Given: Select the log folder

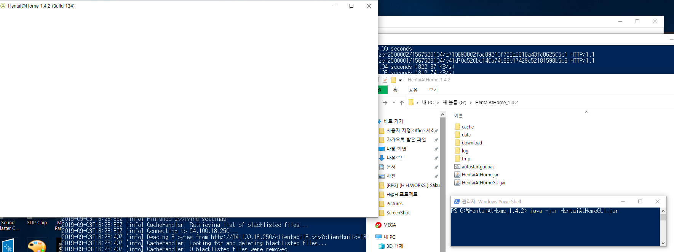Looking at the screenshot, I should point(465,151).
